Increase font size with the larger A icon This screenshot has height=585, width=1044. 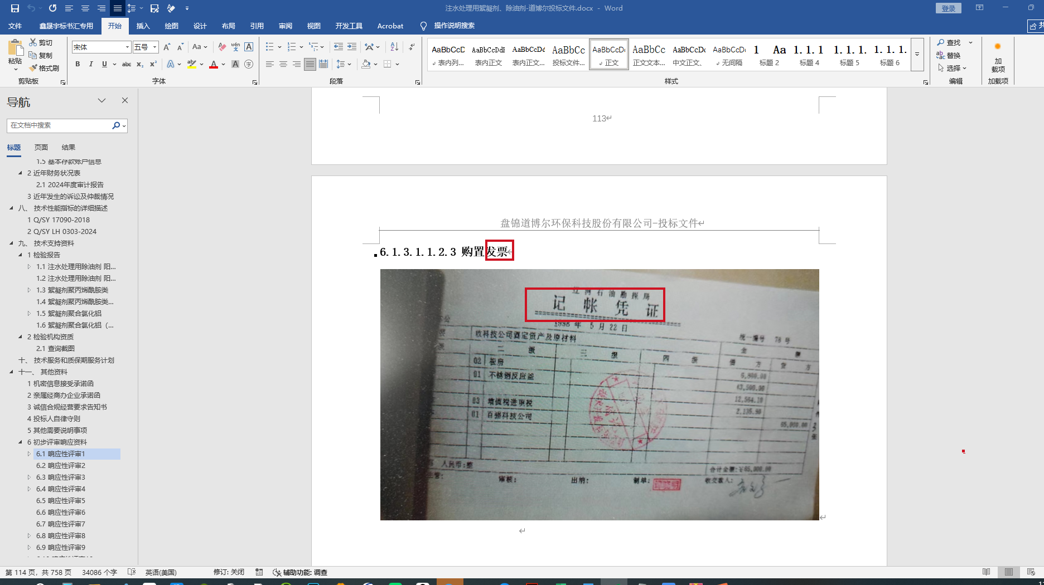click(167, 47)
